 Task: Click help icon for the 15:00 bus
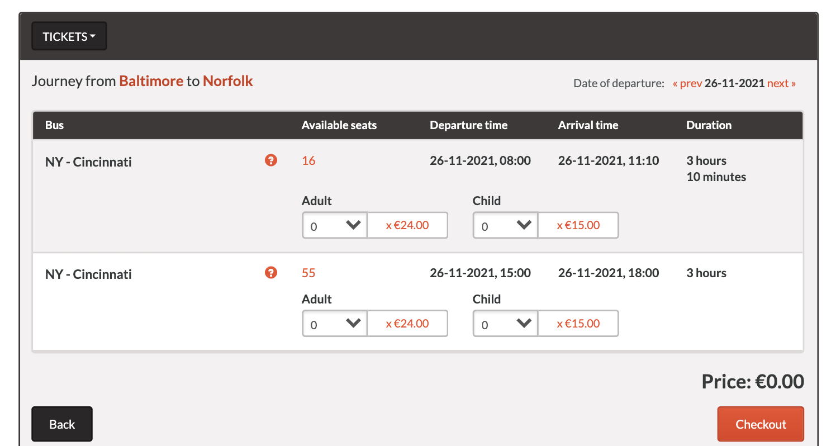pyautogui.click(x=271, y=273)
